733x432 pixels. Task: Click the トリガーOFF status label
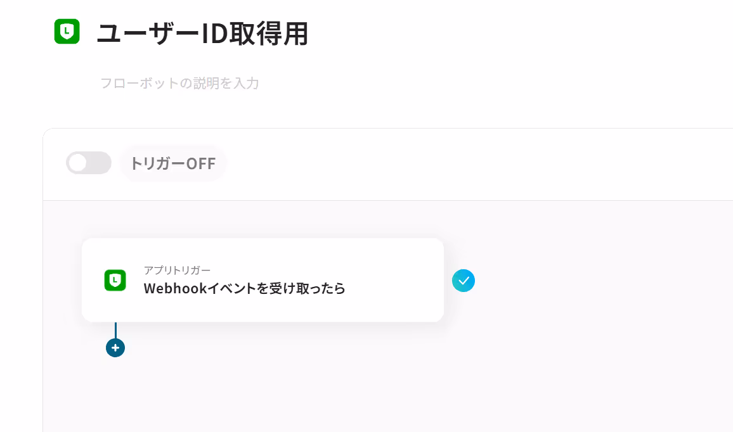tap(173, 163)
